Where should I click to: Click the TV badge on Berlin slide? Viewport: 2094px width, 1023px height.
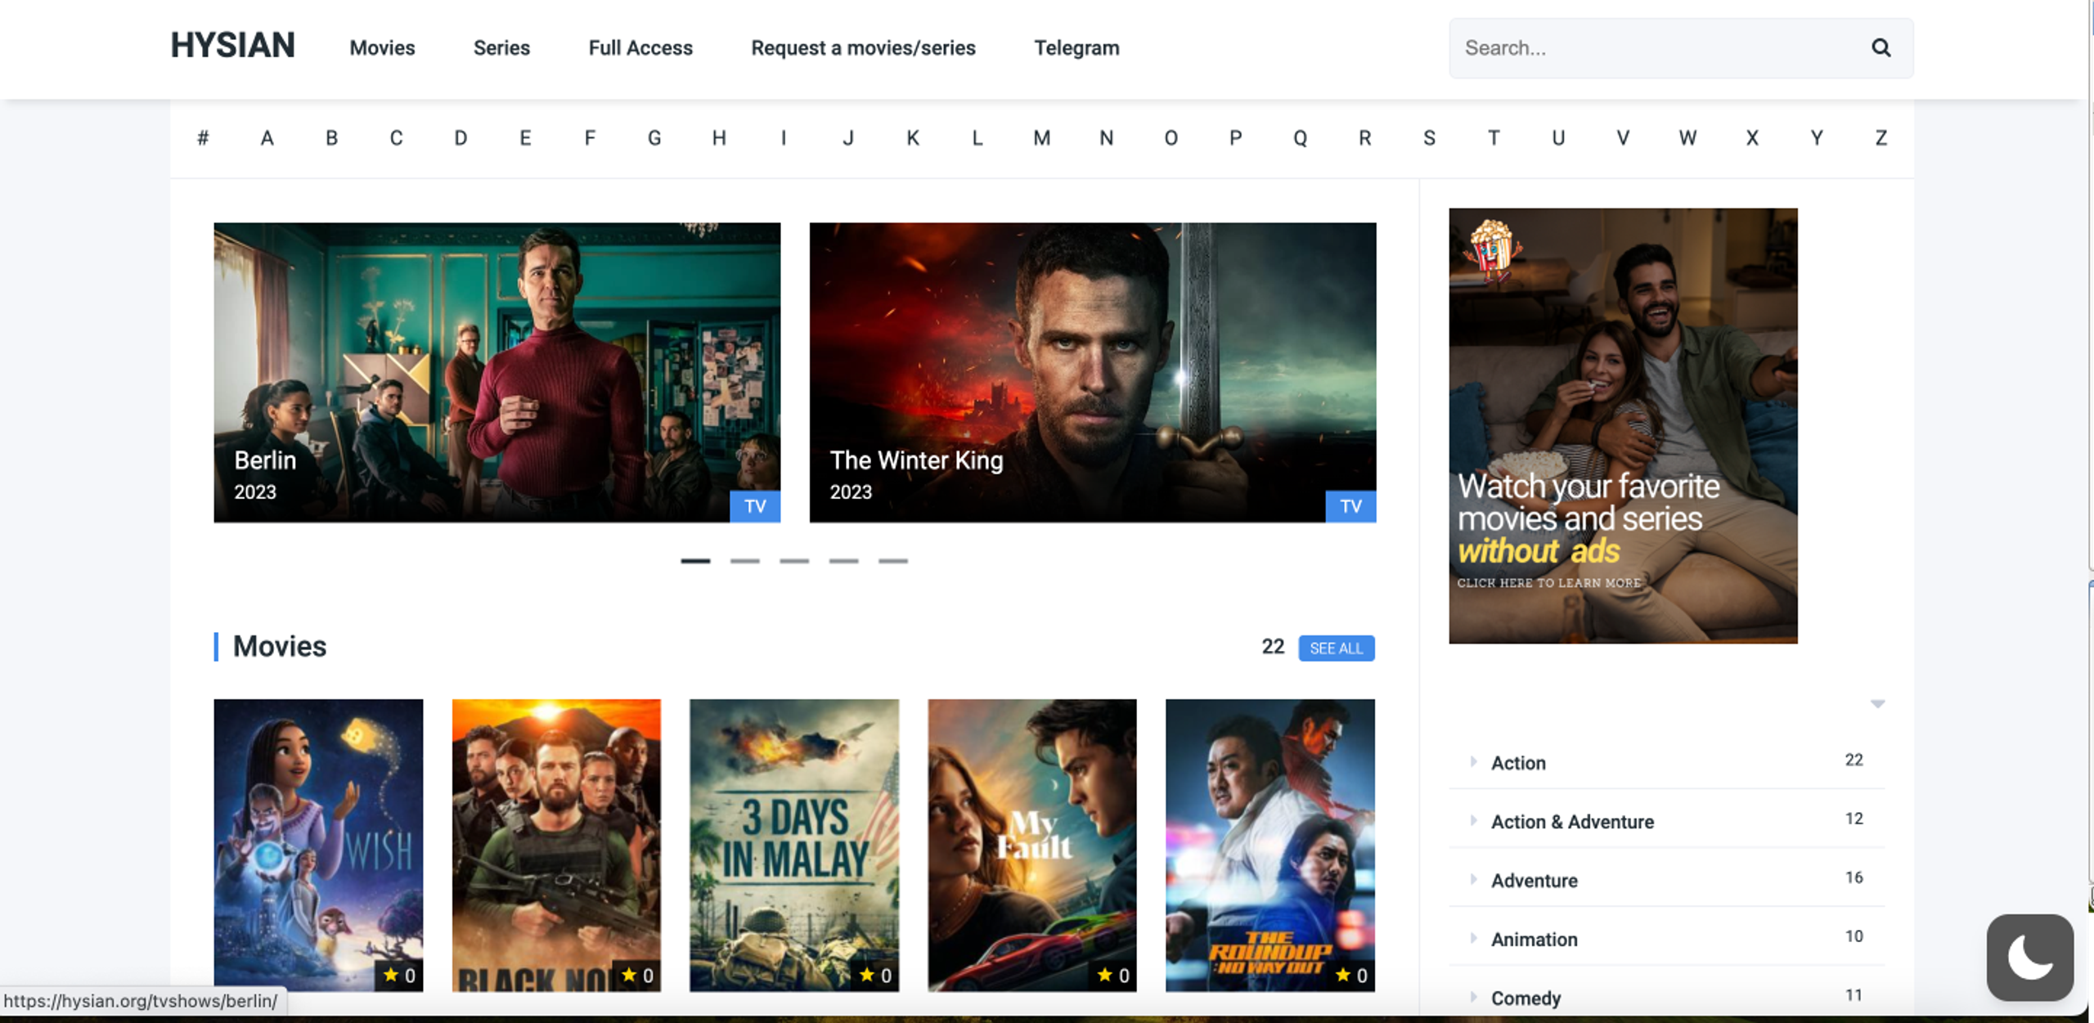click(x=755, y=506)
